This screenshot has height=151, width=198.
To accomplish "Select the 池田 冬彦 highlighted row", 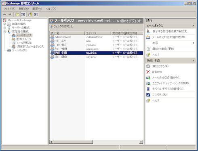I will coord(96,53).
